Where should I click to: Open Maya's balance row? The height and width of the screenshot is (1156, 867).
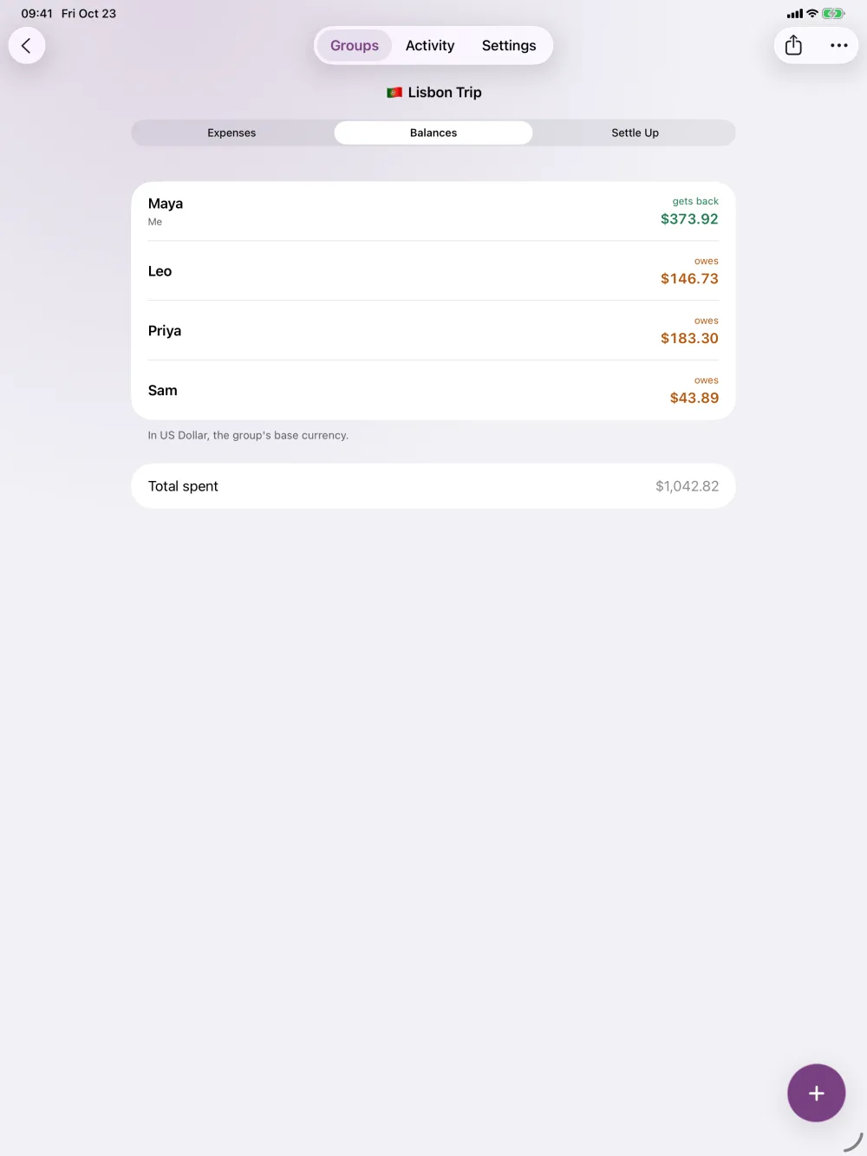click(433, 211)
